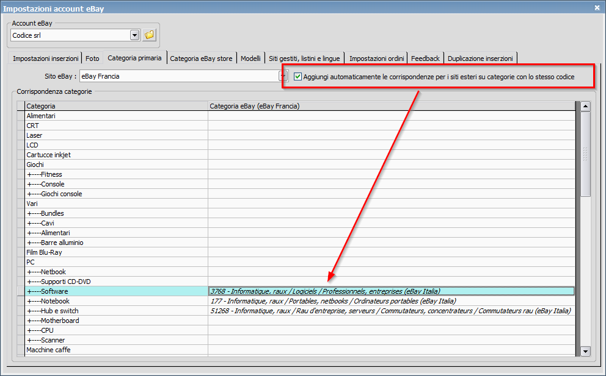Screen dimensions: 606x376
Task: Click the 51268 Commutateurs eBay category cell
Action: tap(392, 310)
